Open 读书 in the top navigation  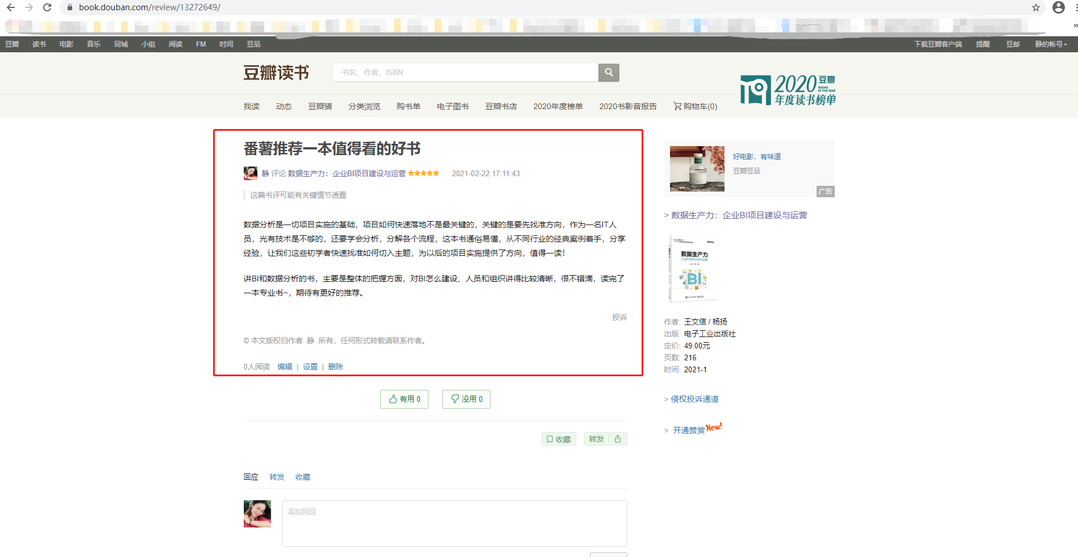click(39, 44)
